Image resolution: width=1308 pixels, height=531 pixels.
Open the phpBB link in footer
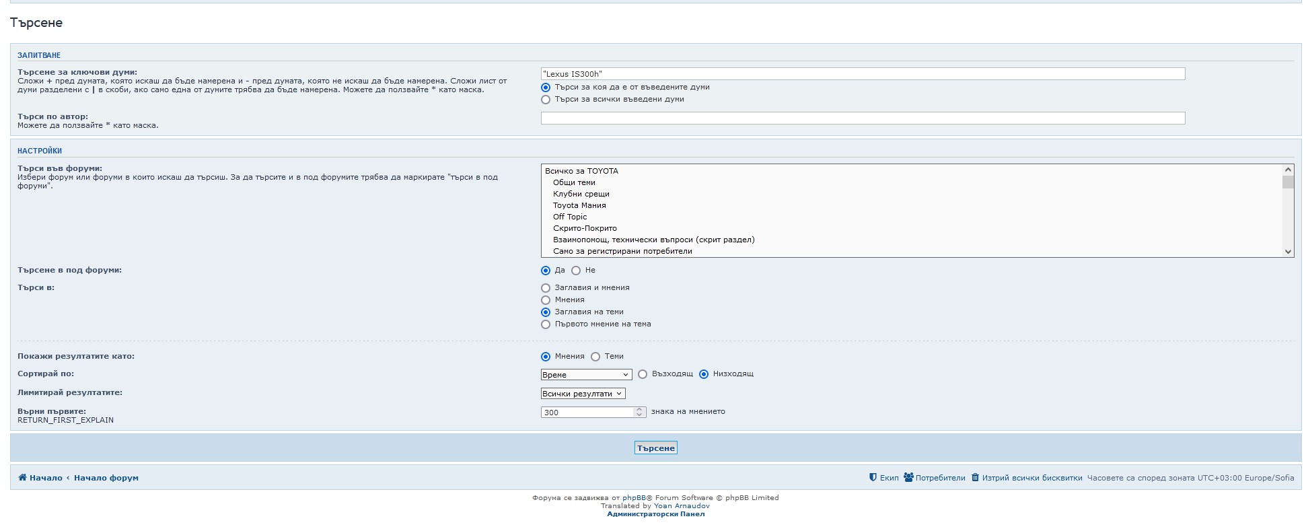click(x=634, y=498)
